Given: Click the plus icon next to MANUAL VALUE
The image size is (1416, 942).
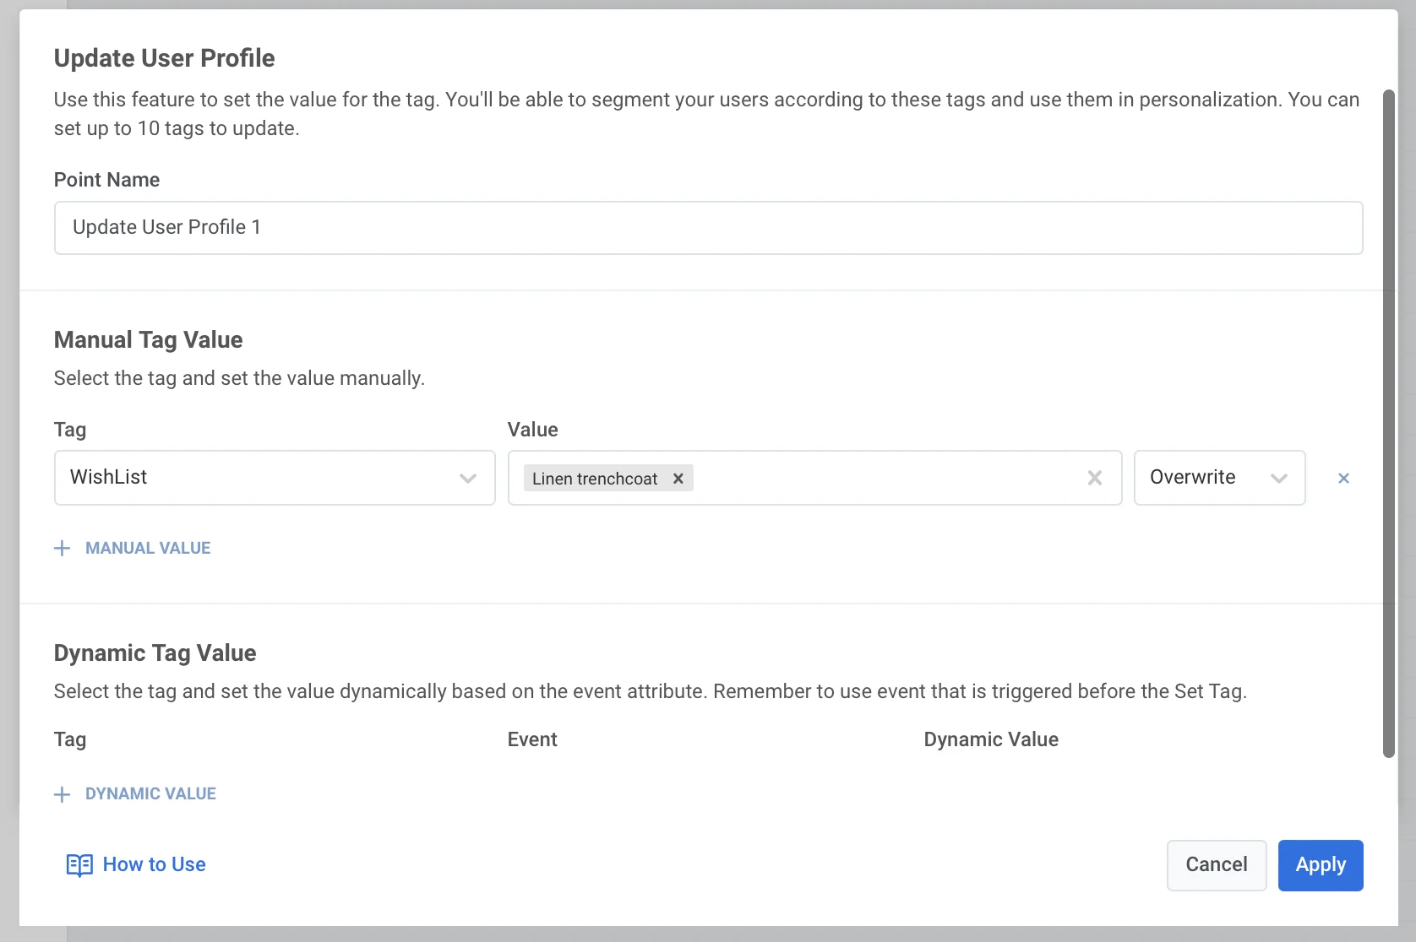Looking at the screenshot, I should 63,548.
